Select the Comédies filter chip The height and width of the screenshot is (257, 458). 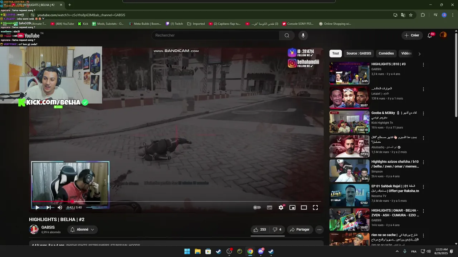(386, 54)
